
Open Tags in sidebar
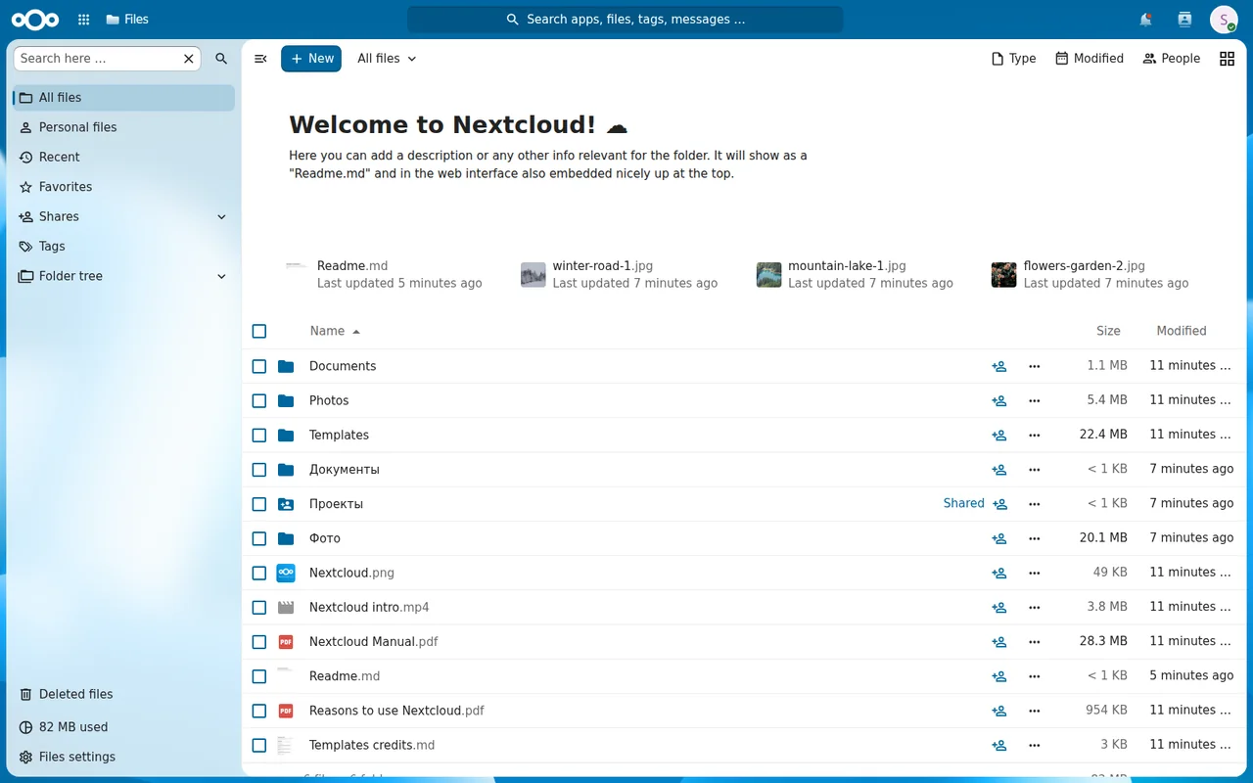tap(123, 247)
